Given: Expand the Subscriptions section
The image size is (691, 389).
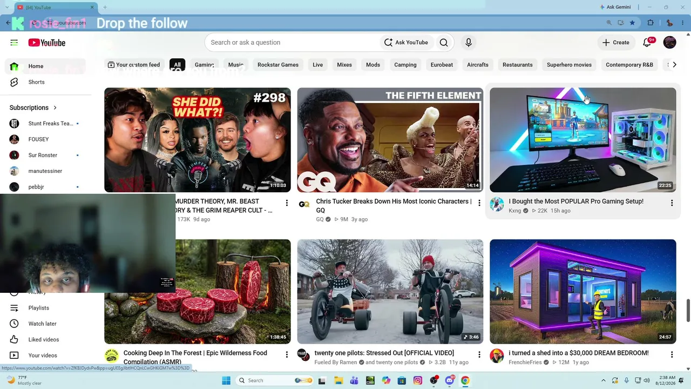Looking at the screenshot, I should pos(33,108).
